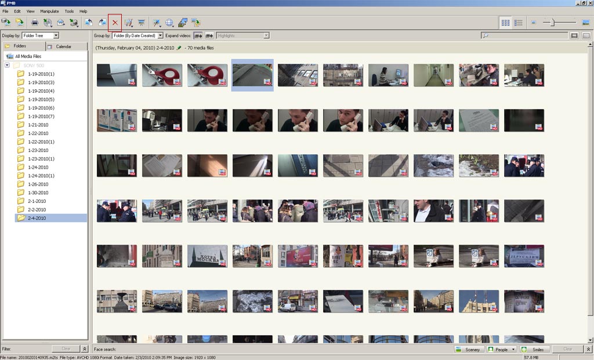Click the import from folder toolbar icon
594x360 pixels.
pos(19,23)
